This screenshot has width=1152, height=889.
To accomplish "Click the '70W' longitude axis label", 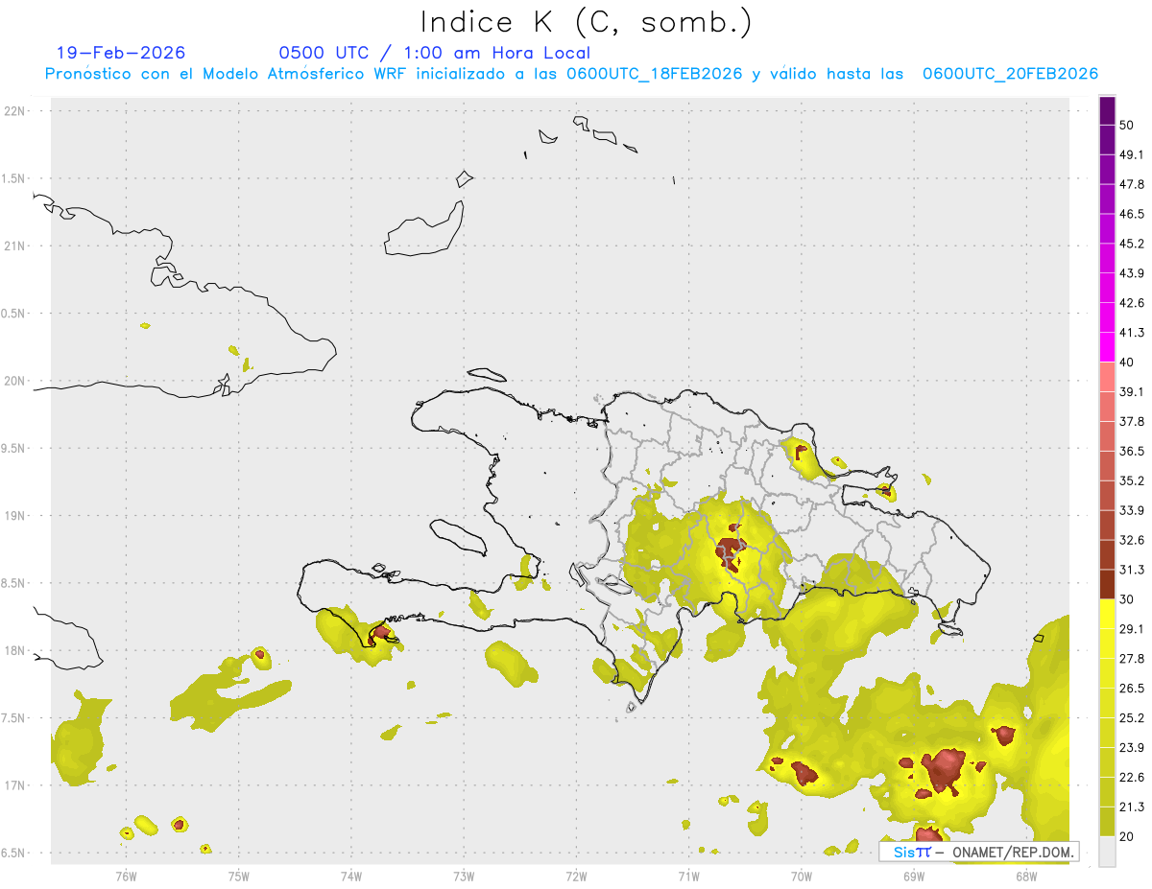I will (x=802, y=877).
